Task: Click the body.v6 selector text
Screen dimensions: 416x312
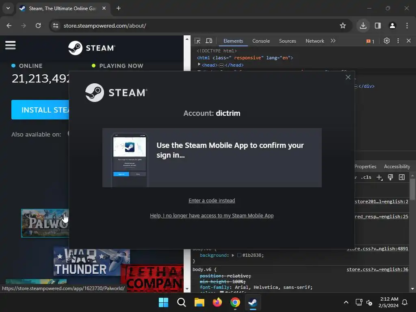Action: pos(202,269)
